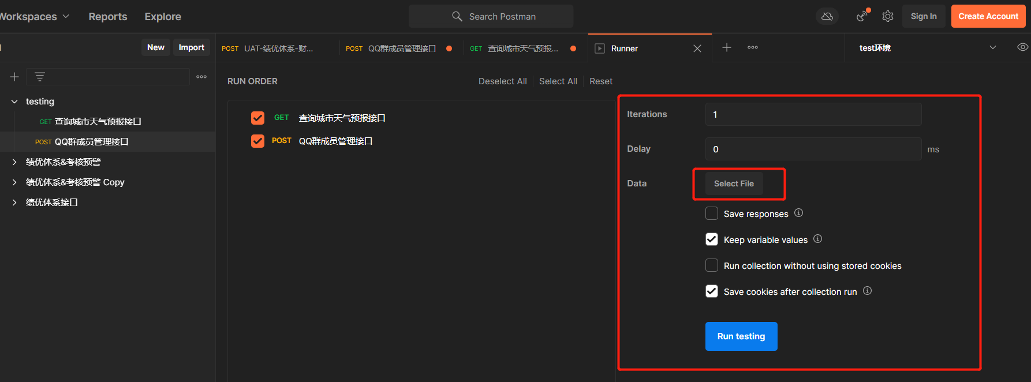Click 查询城市天气预报接口 row in run order
This screenshot has width=1031, height=382.
(342, 118)
